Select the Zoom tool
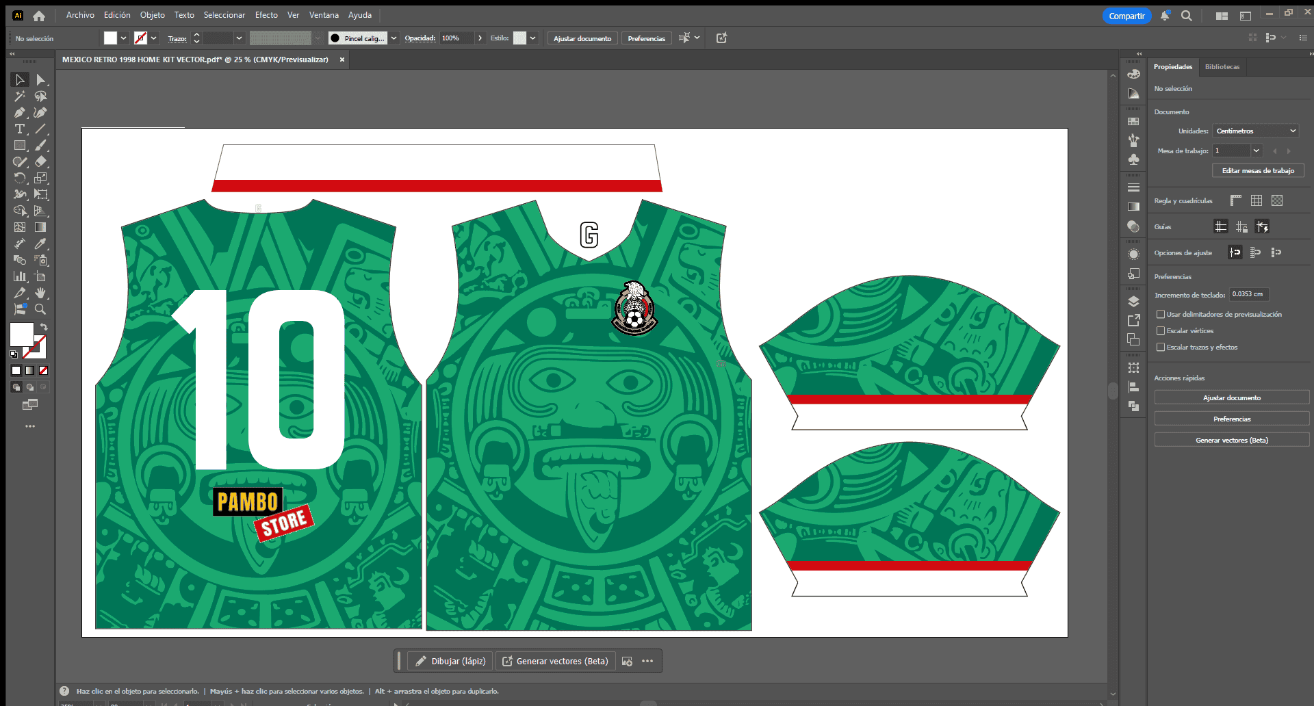This screenshot has height=706, width=1314. click(41, 310)
